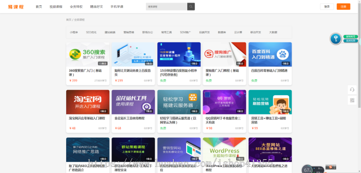Open the 视频课程 navigation item

point(56,7)
